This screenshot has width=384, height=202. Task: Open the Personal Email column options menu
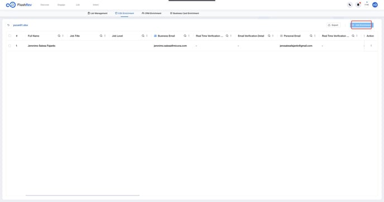315,36
